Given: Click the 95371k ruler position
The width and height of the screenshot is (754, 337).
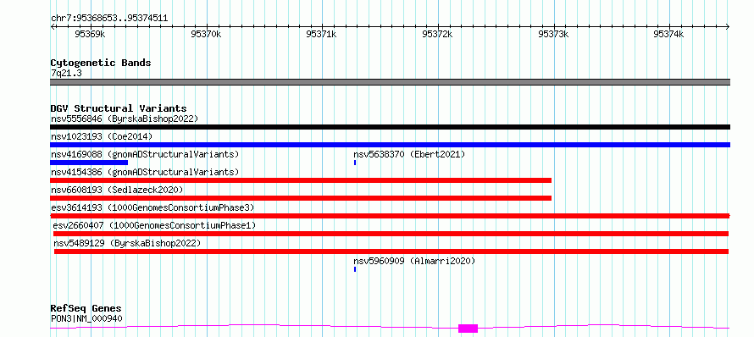Looking at the screenshot, I should (321, 34).
